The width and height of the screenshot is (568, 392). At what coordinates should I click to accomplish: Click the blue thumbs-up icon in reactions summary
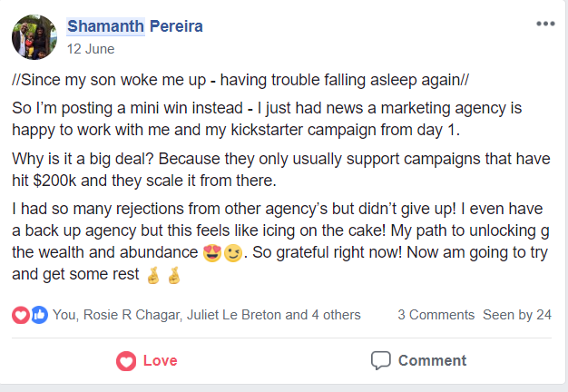coord(39,315)
